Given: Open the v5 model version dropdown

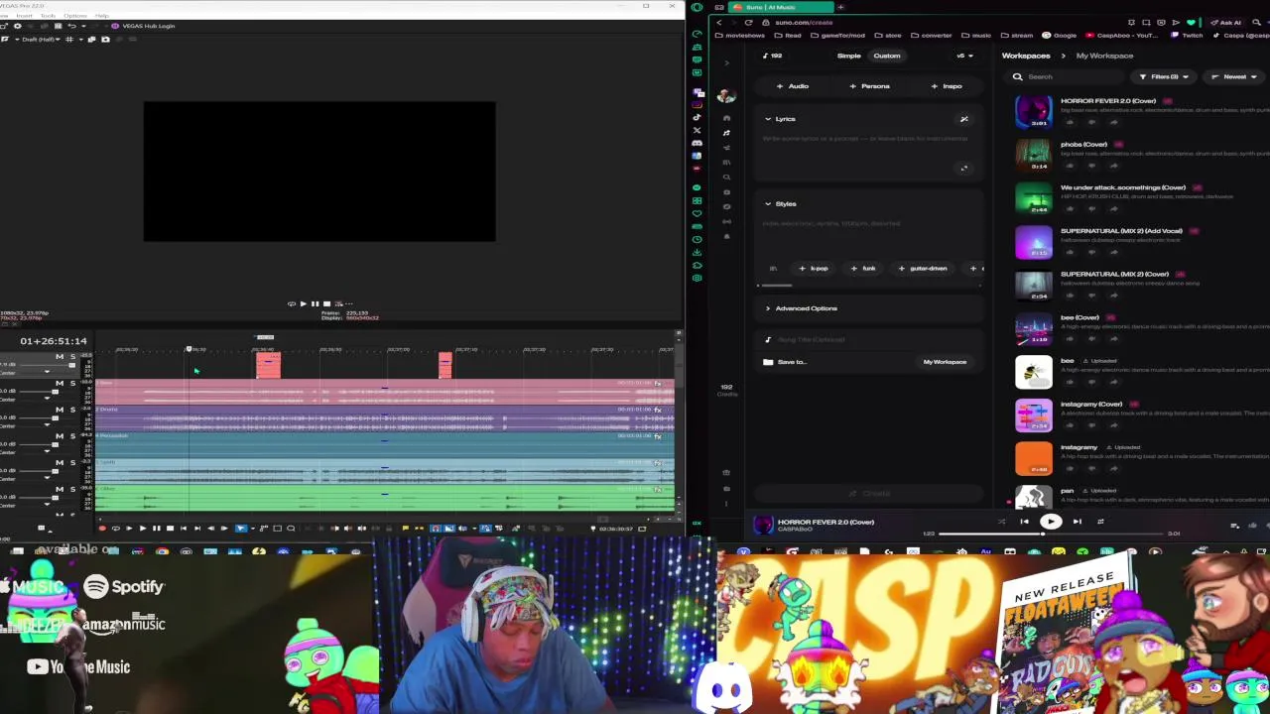Looking at the screenshot, I should 964,56.
